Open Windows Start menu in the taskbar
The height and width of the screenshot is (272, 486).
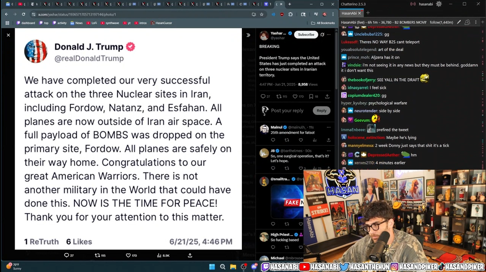point(212,267)
